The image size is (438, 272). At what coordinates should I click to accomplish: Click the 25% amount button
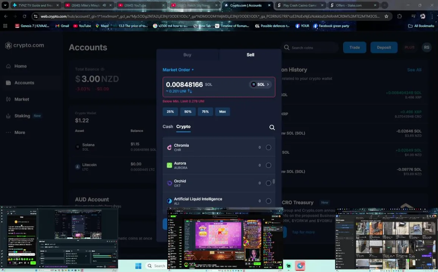(170, 111)
